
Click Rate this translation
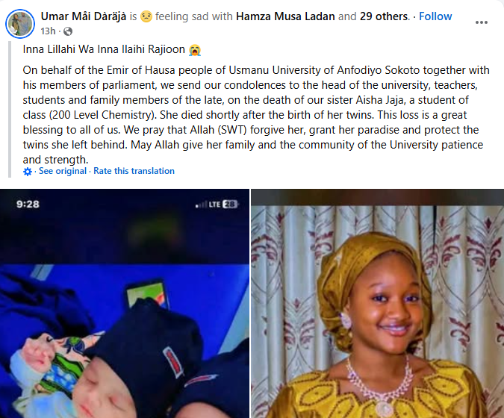[134, 172]
